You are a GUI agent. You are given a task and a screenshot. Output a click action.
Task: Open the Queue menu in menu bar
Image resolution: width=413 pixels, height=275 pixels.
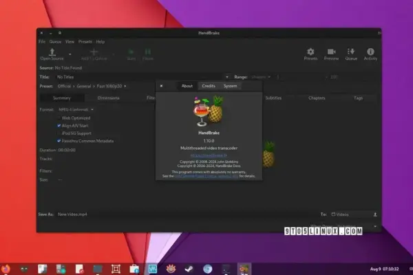55,41
